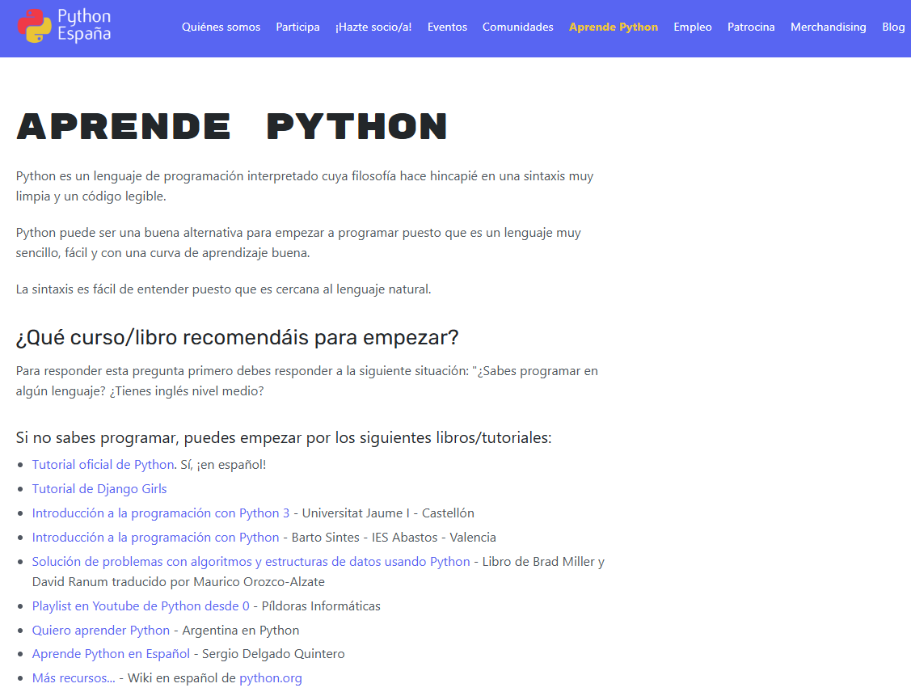Open Aprende Python en Español link

coord(111,654)
